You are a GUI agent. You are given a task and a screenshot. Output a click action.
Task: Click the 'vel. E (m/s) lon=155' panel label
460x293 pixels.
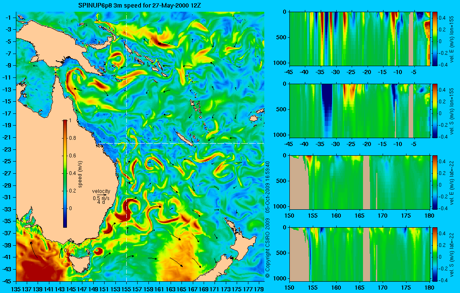pos(452,39)
